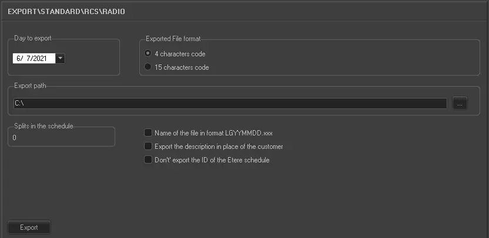The image size is (489, 238).
Task: Click the Export path group label
Action: coord(30,86)
